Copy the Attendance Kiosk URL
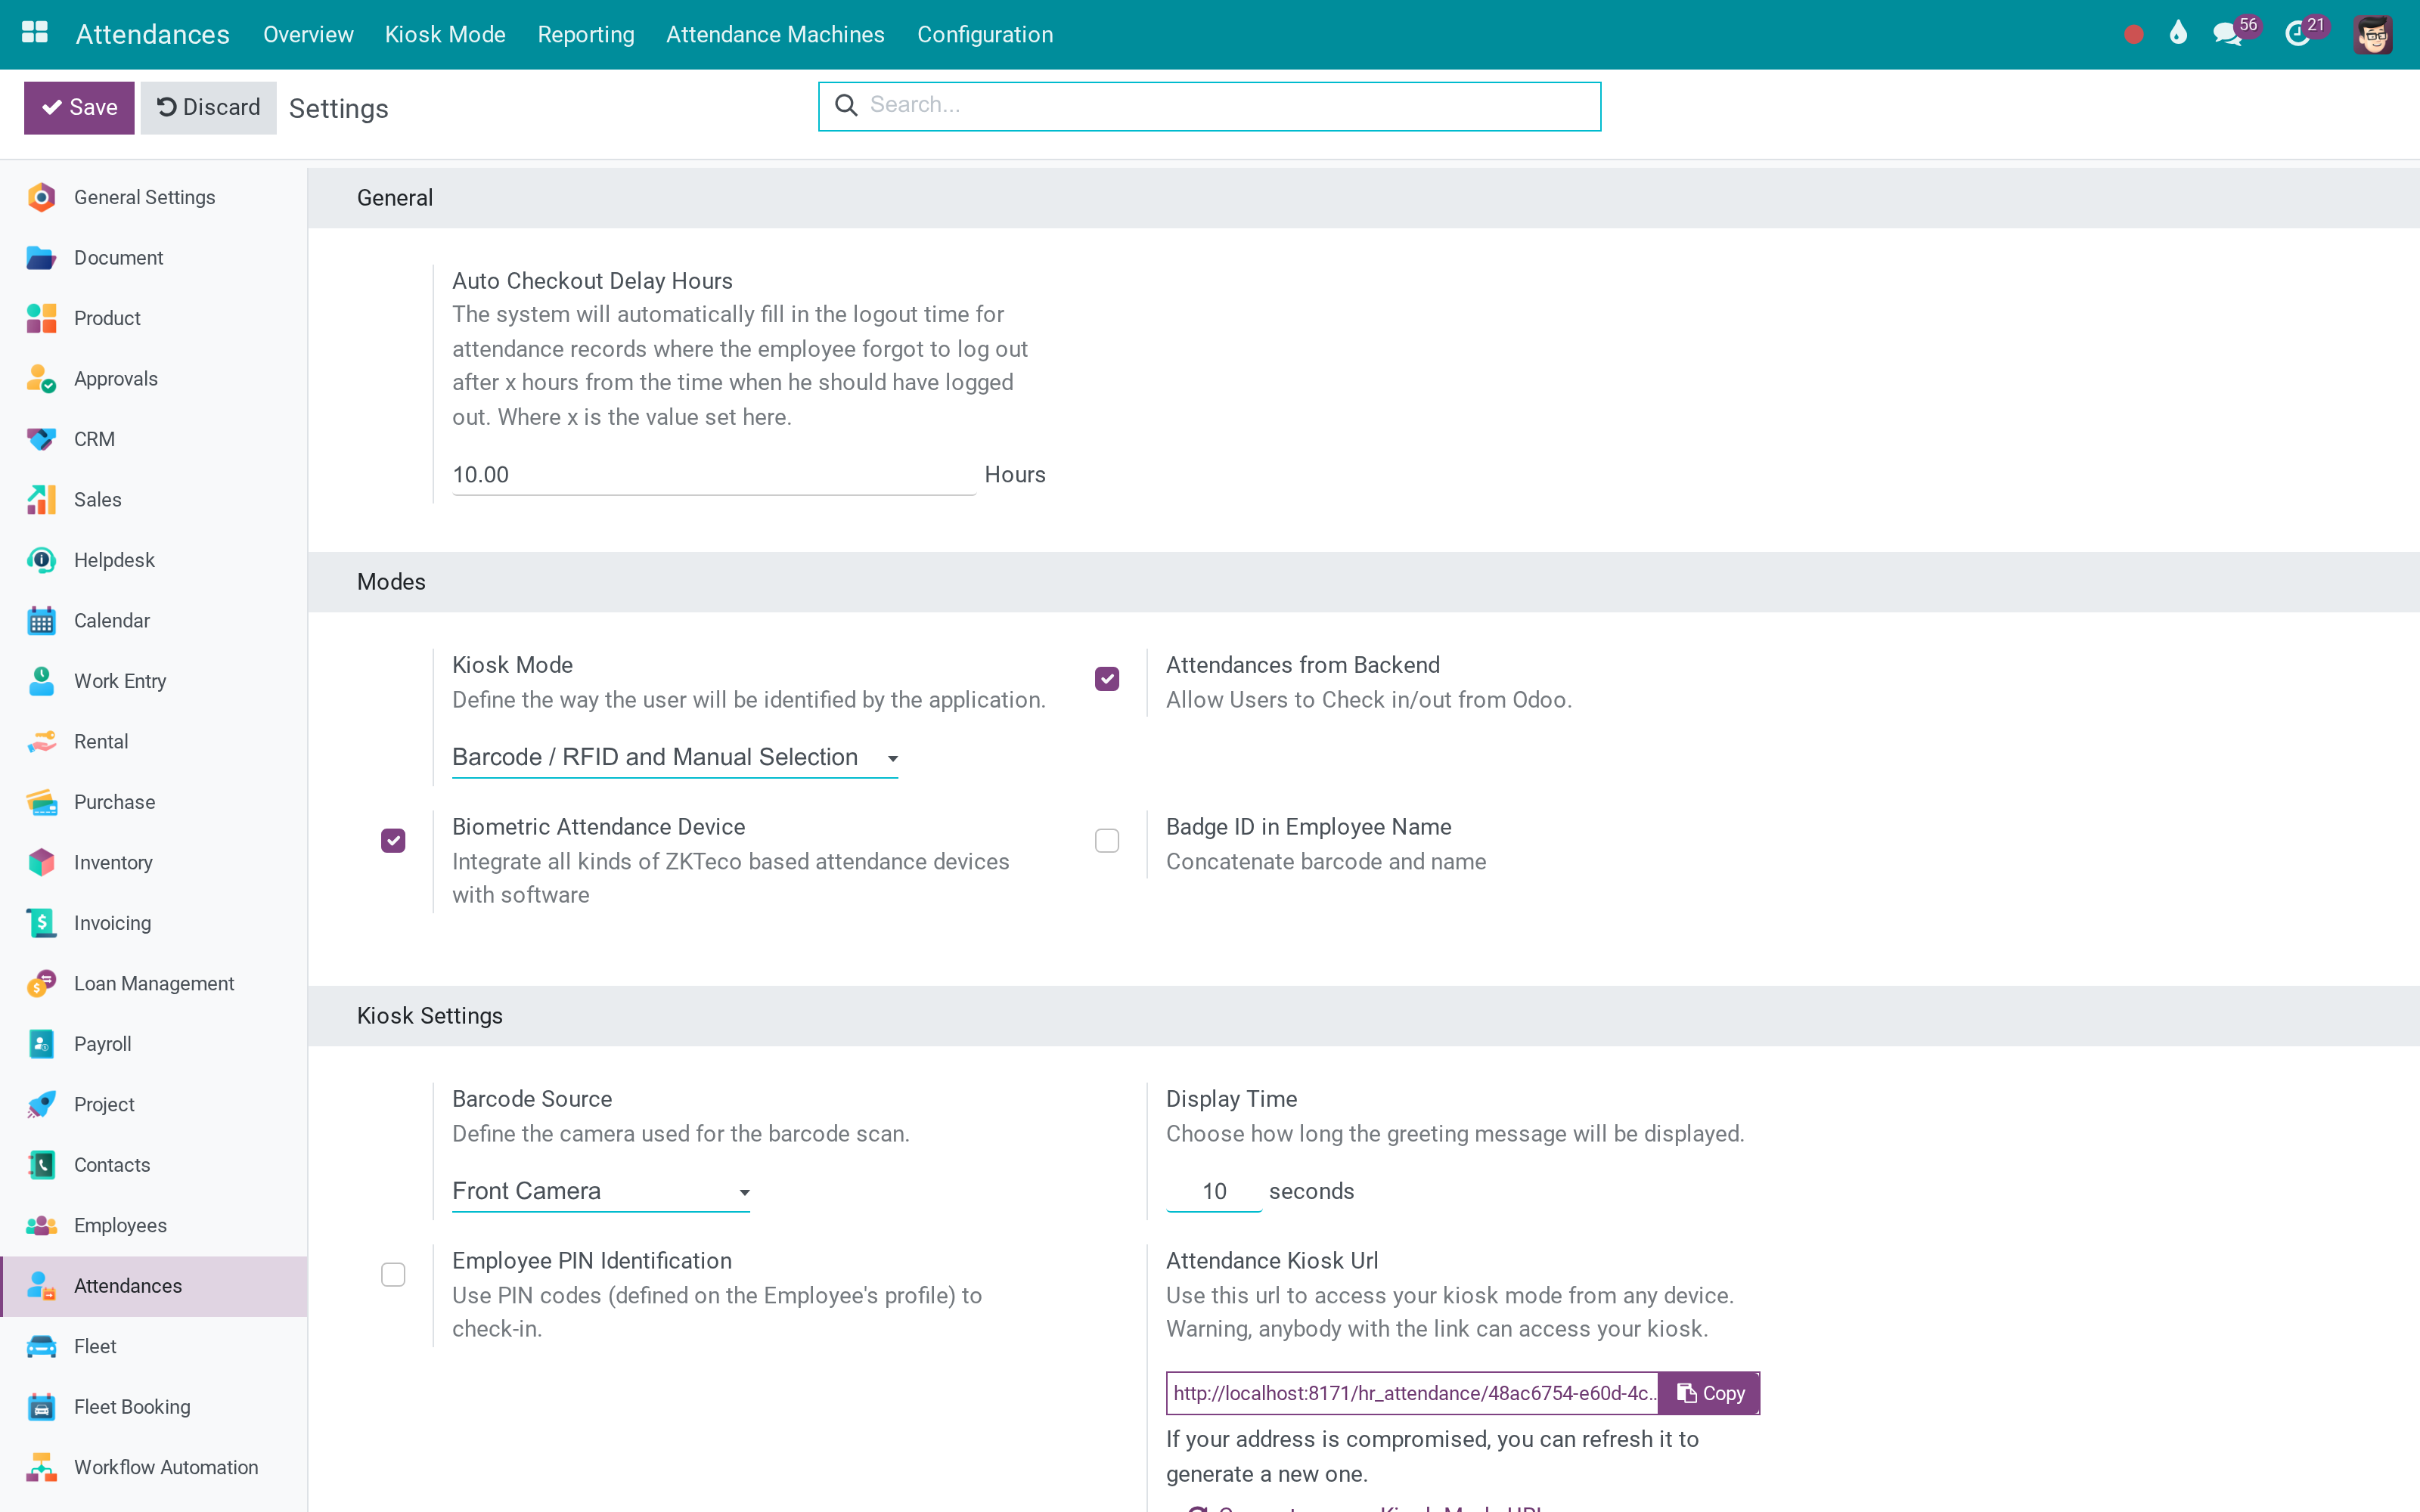 1709,1393
